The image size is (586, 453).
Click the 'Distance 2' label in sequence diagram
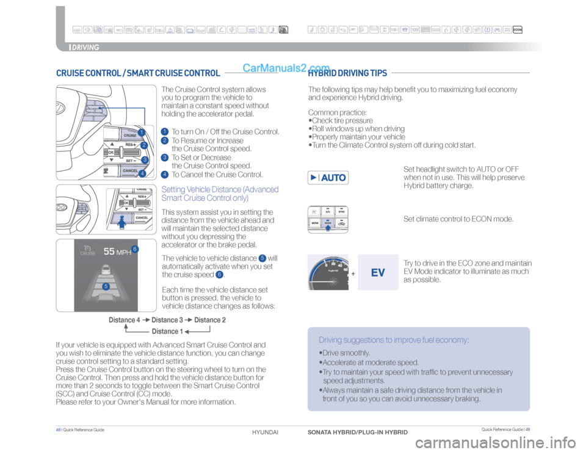pos(209,320)
